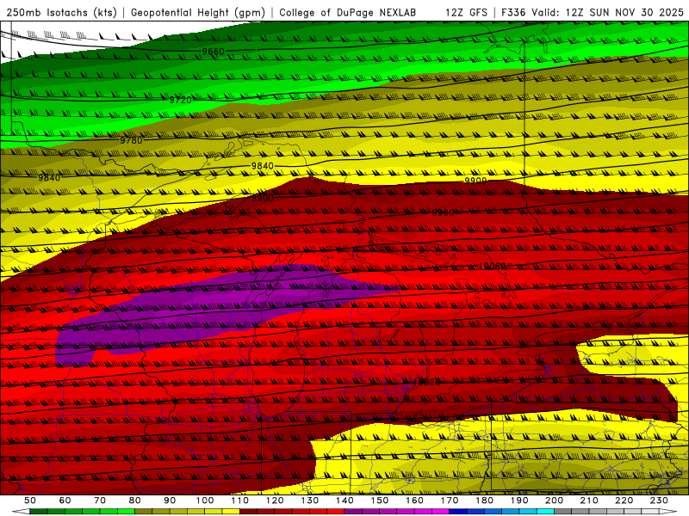Click the darkest green swatch below 50
The width and height of the screenshot is (689, 516).
tap(38, 512)
